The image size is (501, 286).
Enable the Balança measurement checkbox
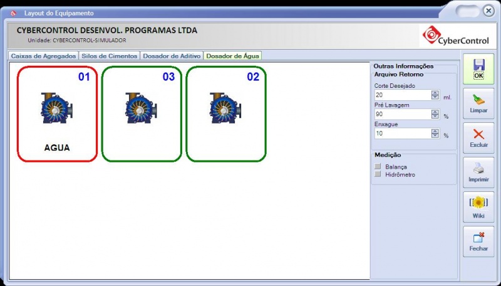tap(378, 166)
